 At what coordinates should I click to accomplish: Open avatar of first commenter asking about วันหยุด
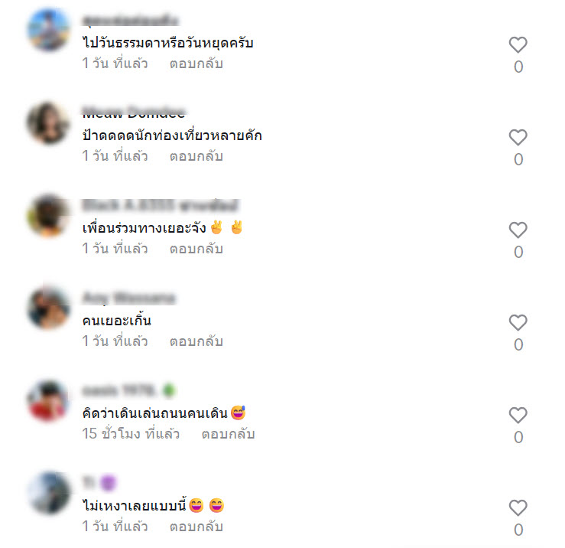[x=49, y=30]
